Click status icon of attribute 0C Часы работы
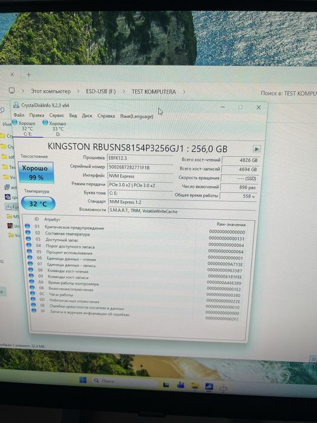Viewport: 317px width, 423px height. click(x=33, y=293)
